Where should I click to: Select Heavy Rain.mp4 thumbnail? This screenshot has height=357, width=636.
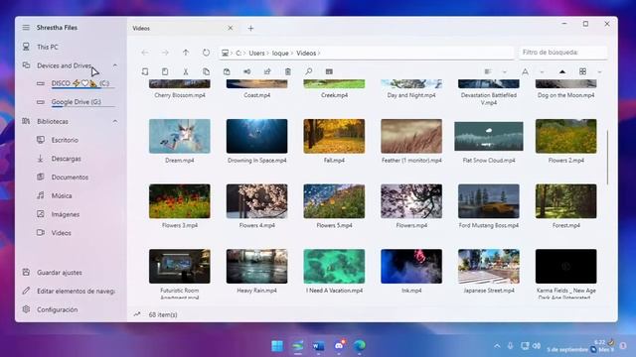(256, 267)
